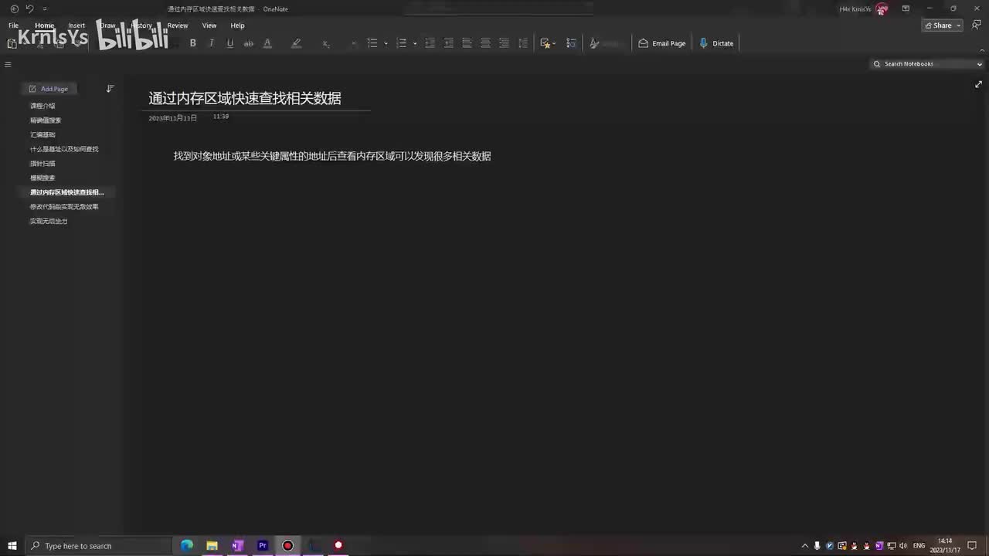Toggle italic formatting

[x=212, y=43]
